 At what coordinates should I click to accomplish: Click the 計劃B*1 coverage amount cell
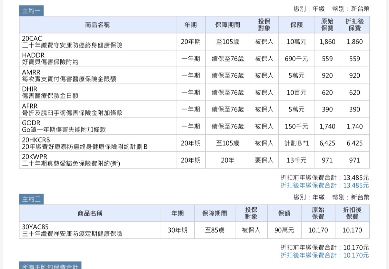[x=296, y=143]
